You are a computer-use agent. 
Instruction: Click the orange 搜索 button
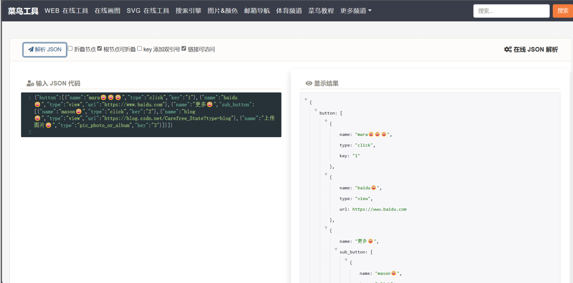[x=563, y=11]
